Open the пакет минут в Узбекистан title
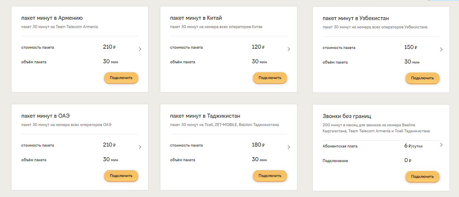 point(356,18)
